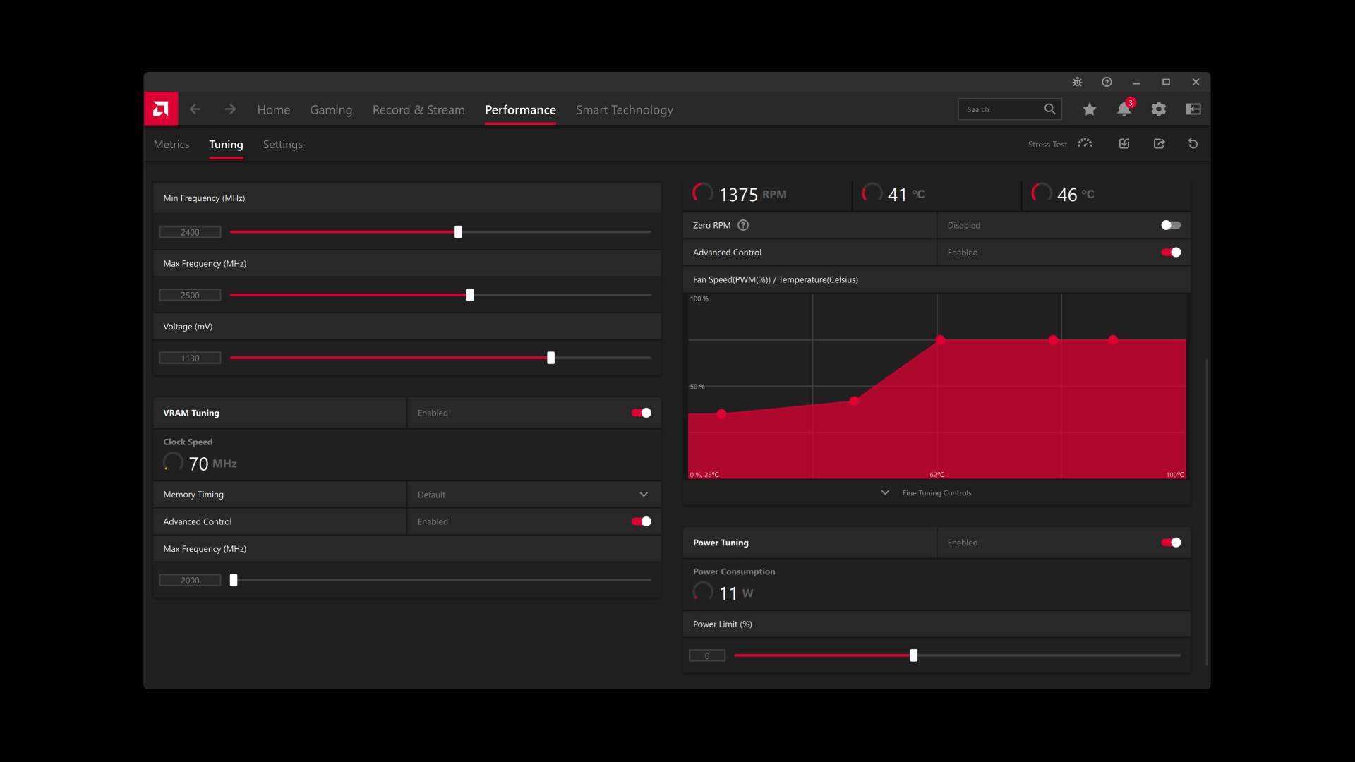Open the Memory Timing dropdown
The height and width of the screenshot is (762, 1355).
tap(534, 495)
